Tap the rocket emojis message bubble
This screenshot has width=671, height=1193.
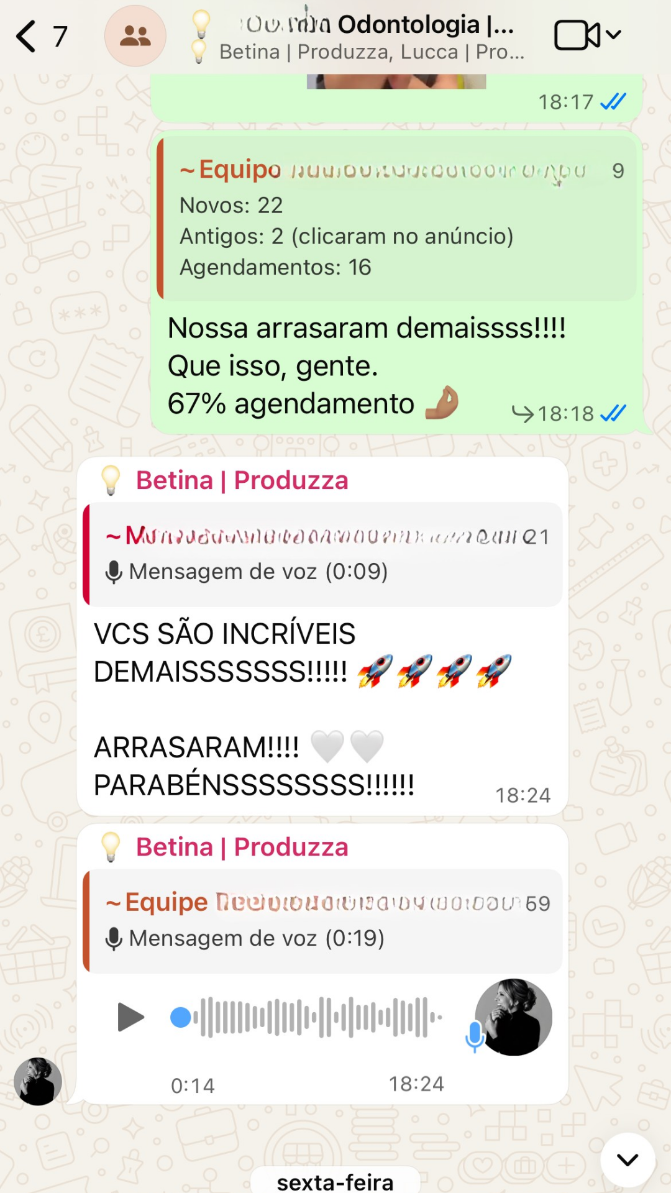coord(322,637)
